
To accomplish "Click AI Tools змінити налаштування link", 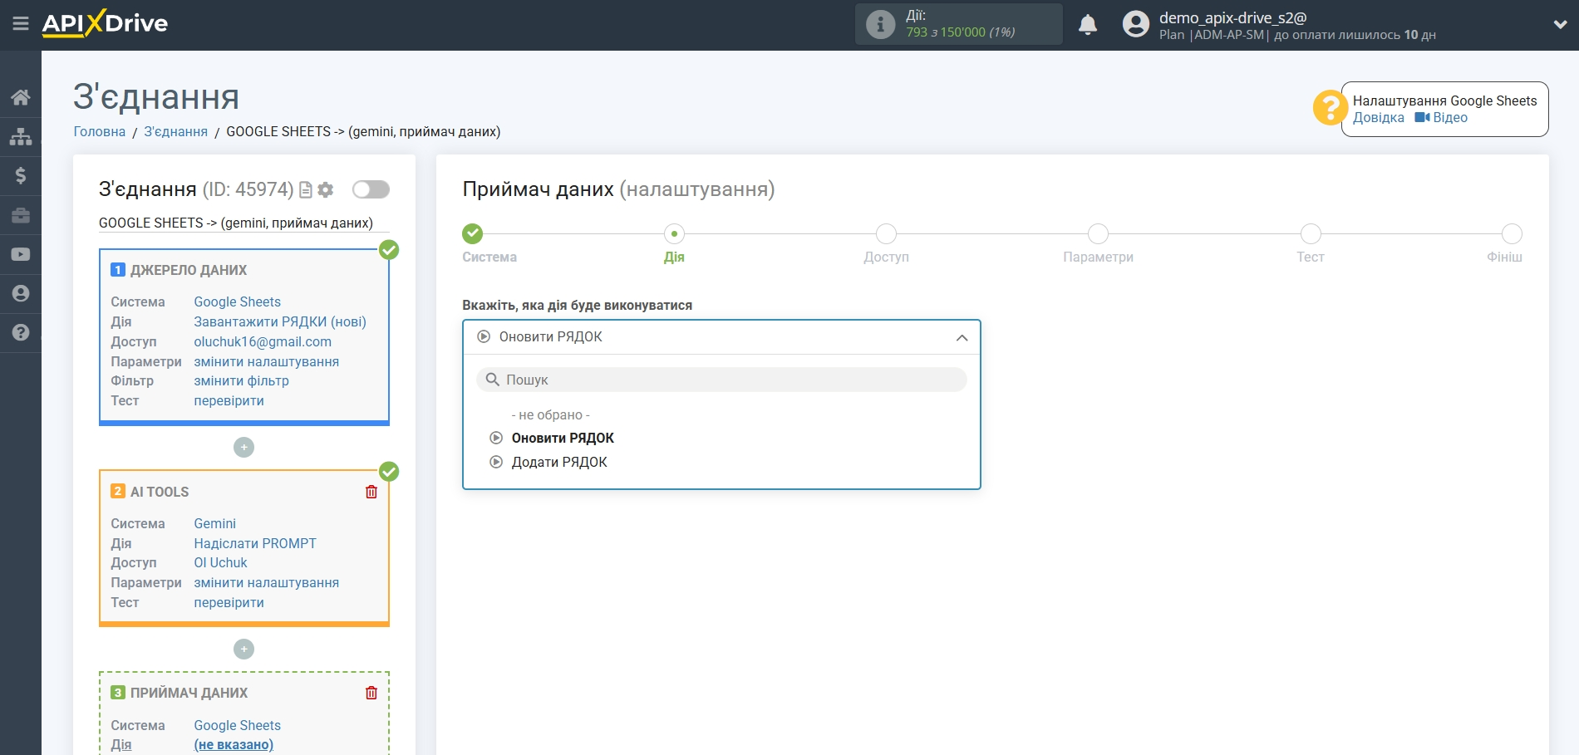I will 266,582.
